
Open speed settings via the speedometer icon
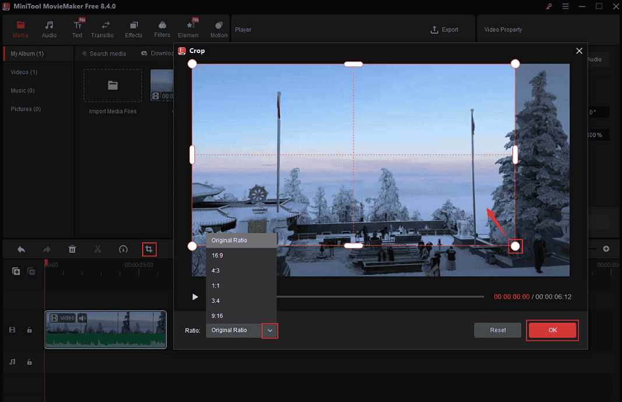123,249
